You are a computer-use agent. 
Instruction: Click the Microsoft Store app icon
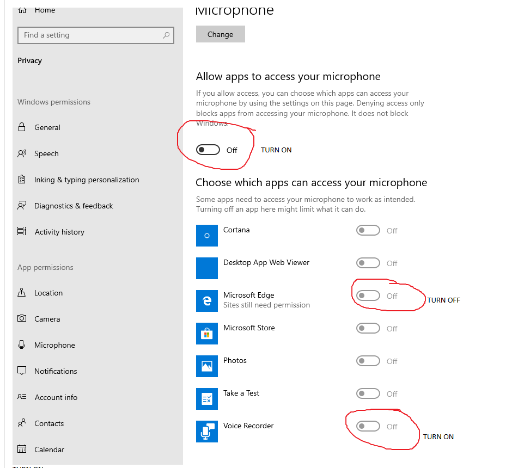coord(207,334)
